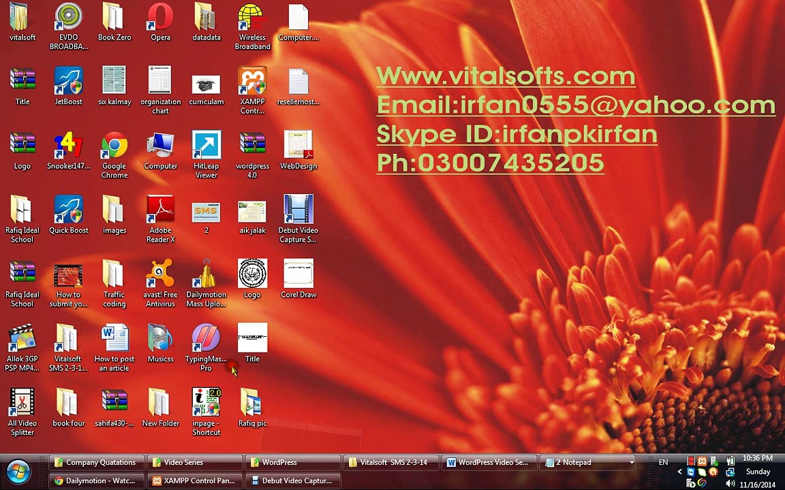Switch to Debut Video Capture taskbar button
The image size is (785, 490).
(x=293, y=481)
